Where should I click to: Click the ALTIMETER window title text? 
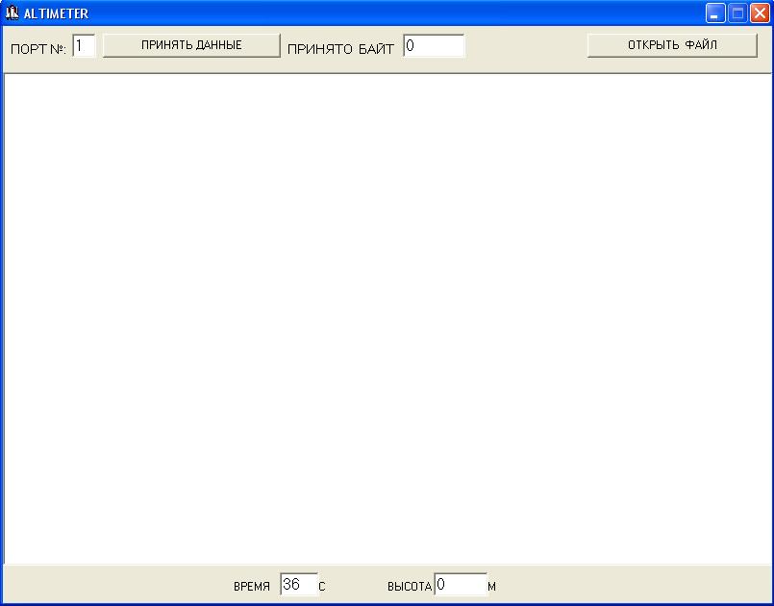point(57,13)
